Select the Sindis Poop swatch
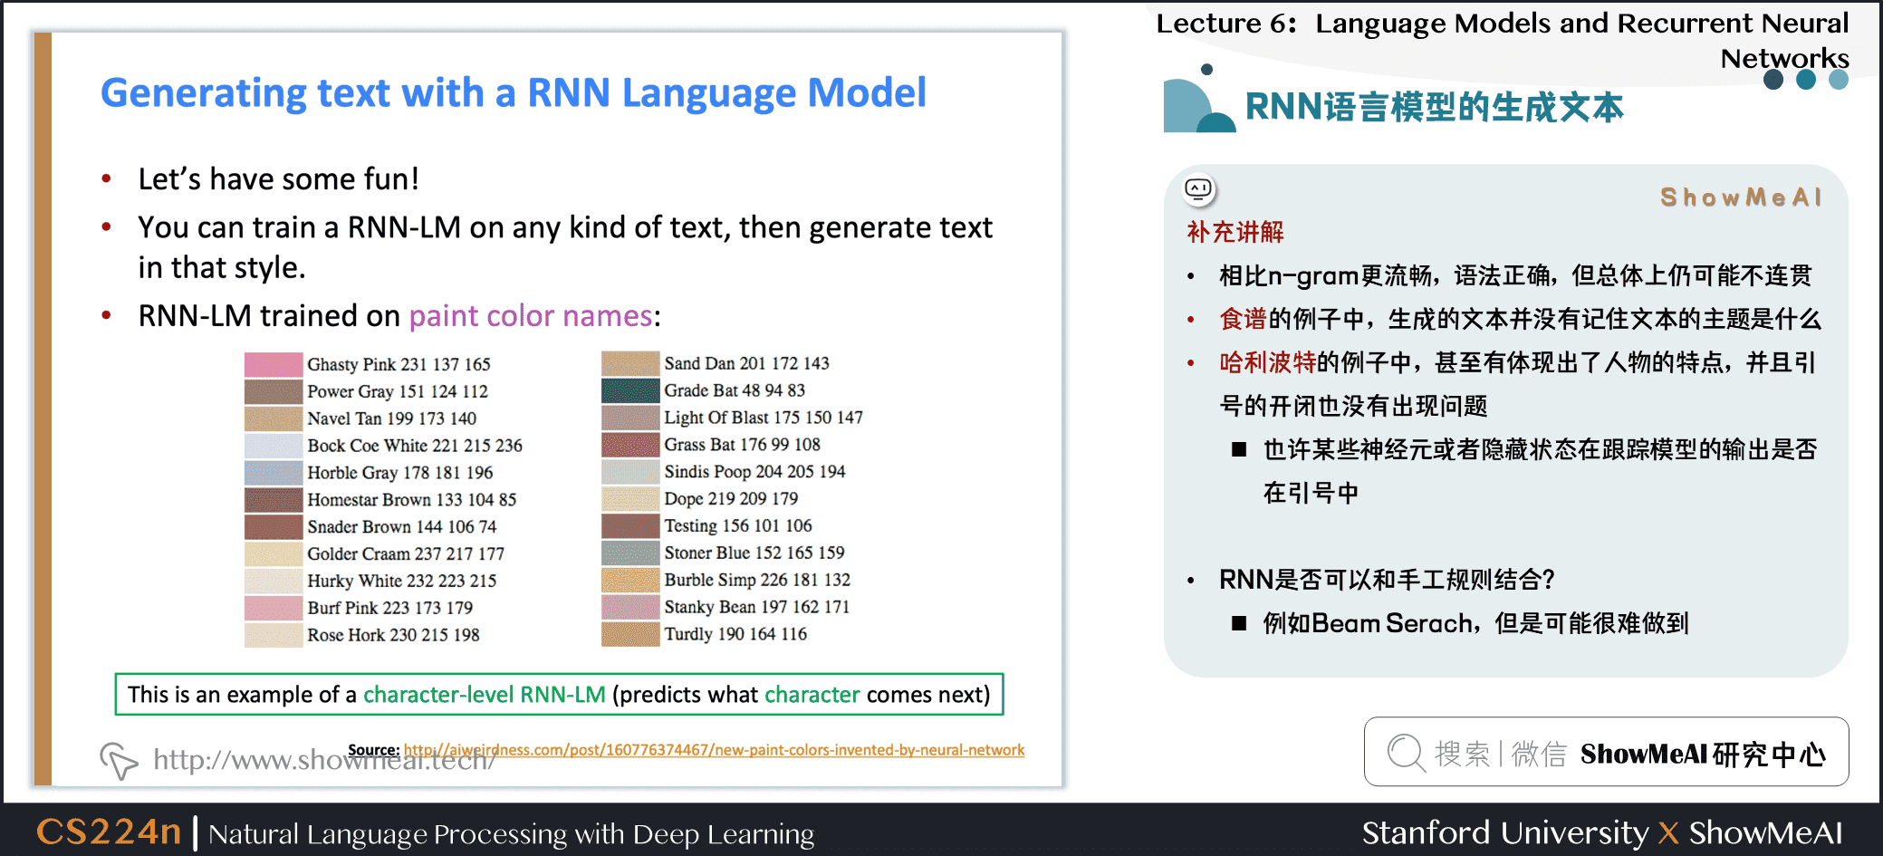The width and height of the screenshot is (1883, 856). (630, 472)
